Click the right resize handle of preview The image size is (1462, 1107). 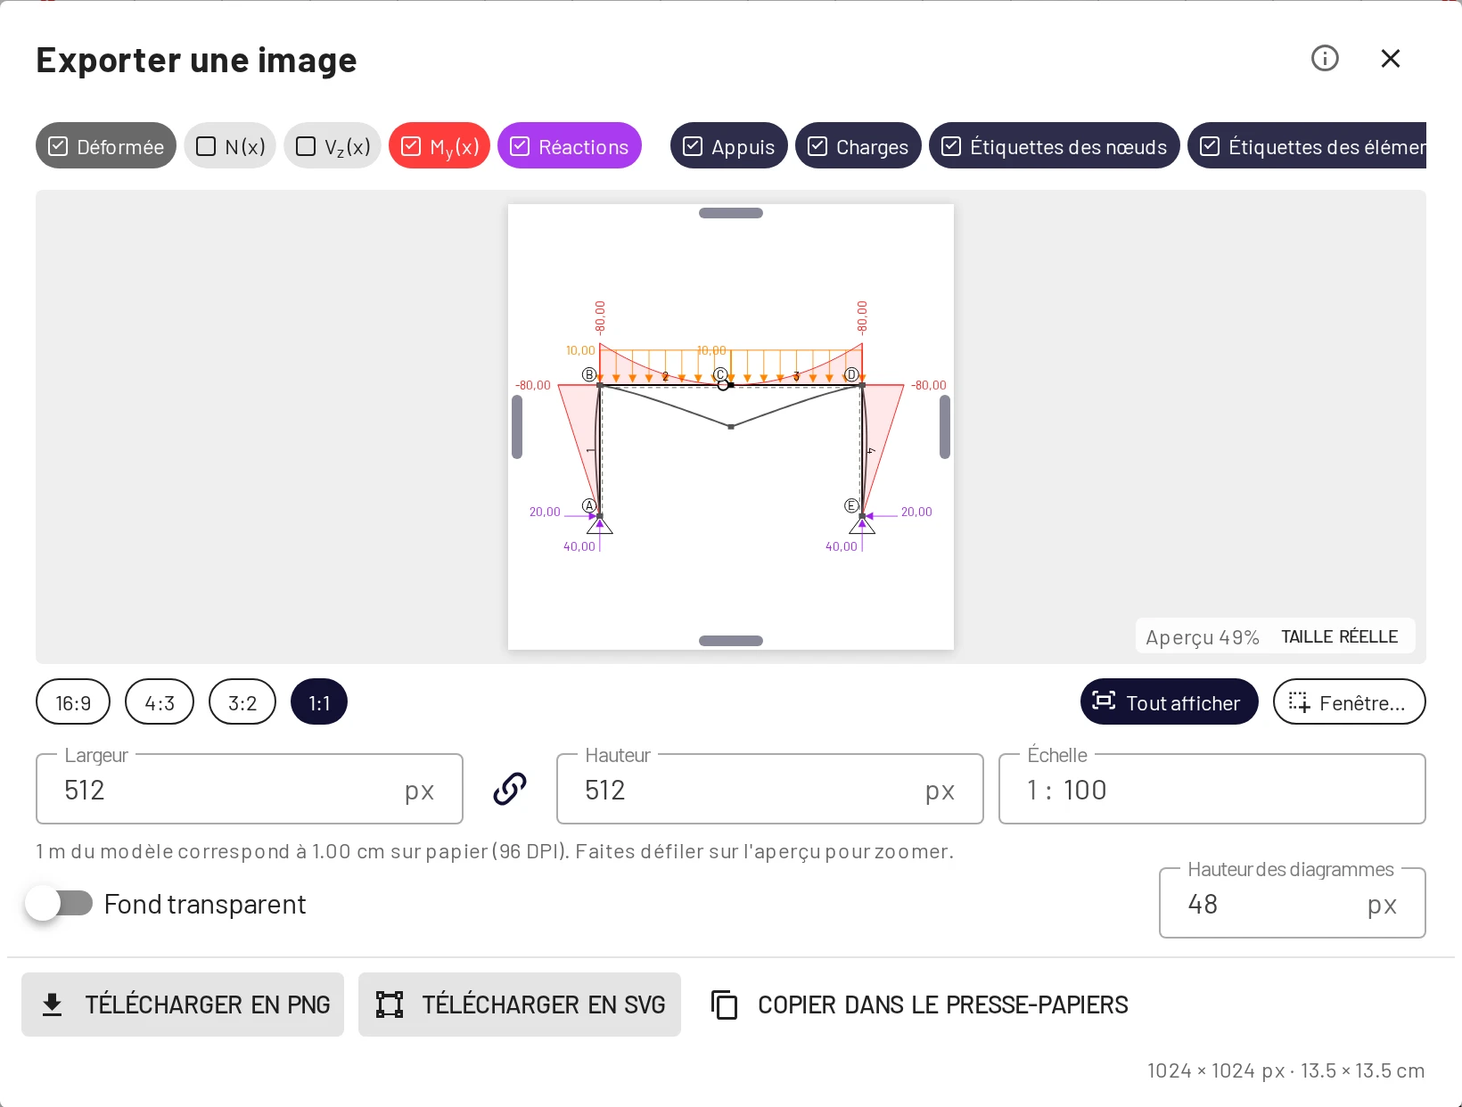coord(945,427)
